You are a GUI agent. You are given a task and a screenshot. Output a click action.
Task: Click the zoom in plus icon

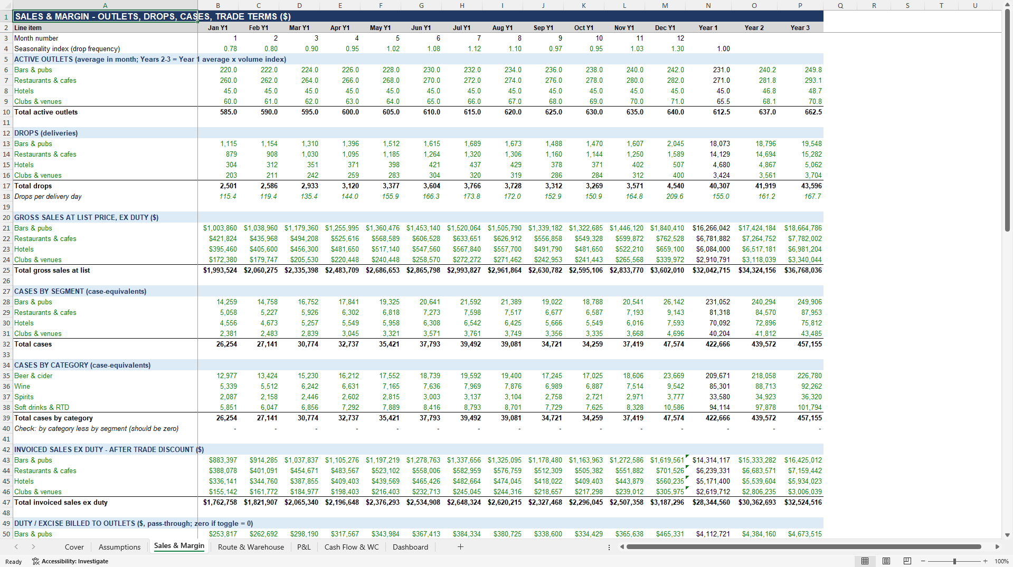tap(985, 561)
